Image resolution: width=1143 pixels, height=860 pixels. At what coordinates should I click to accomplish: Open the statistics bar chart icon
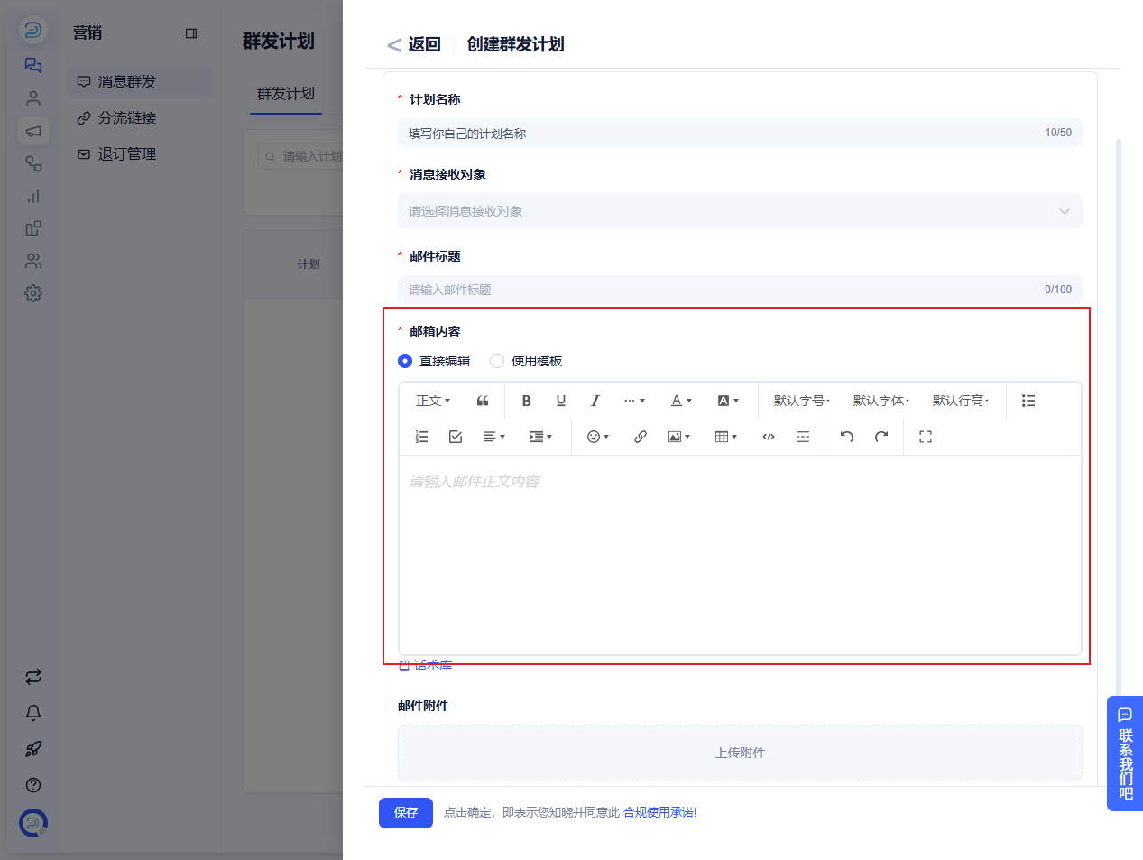point(33,196)
